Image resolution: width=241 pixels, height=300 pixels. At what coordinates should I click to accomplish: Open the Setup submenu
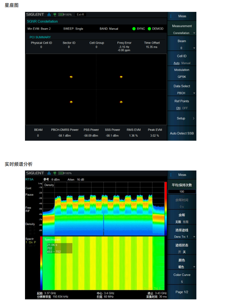(x=182, y=118)
